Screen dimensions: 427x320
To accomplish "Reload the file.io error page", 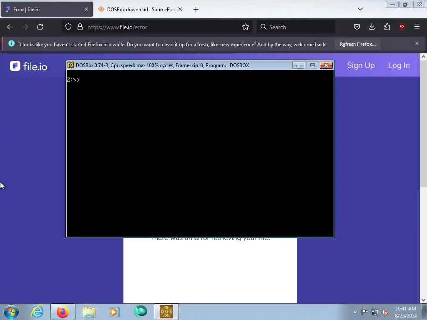I will pos(40,27).
